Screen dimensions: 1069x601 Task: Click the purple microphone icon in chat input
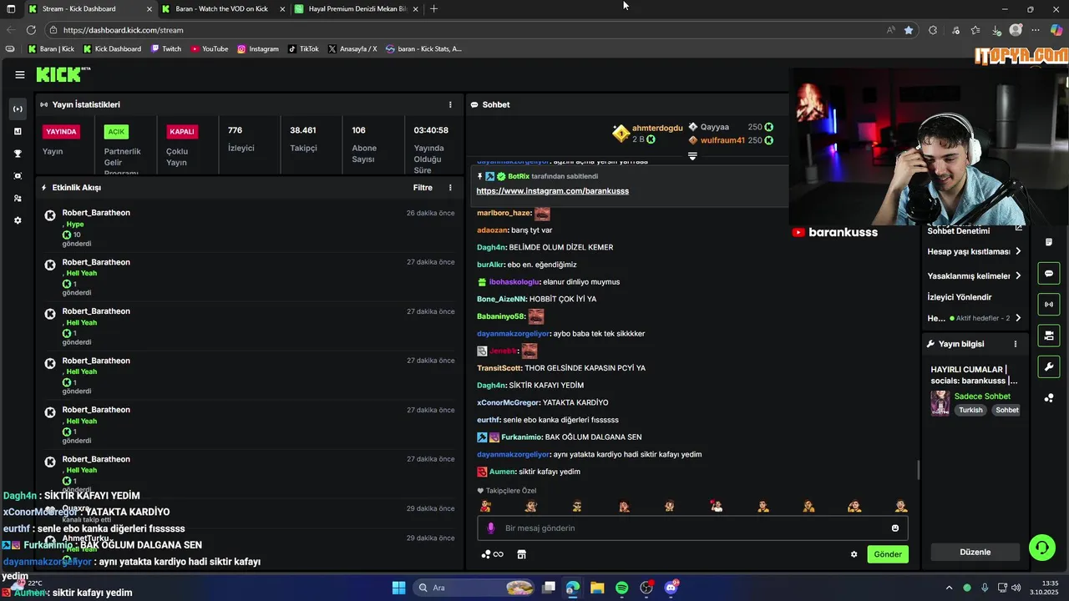click(491, 528)
